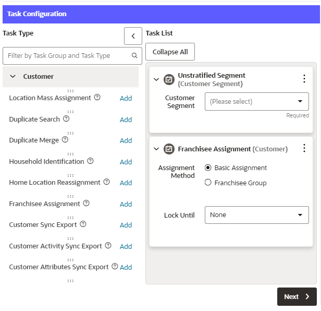This screenshot has width=321, height=311.
Task: Click the Lock Until label
Action: click(179, 216)
